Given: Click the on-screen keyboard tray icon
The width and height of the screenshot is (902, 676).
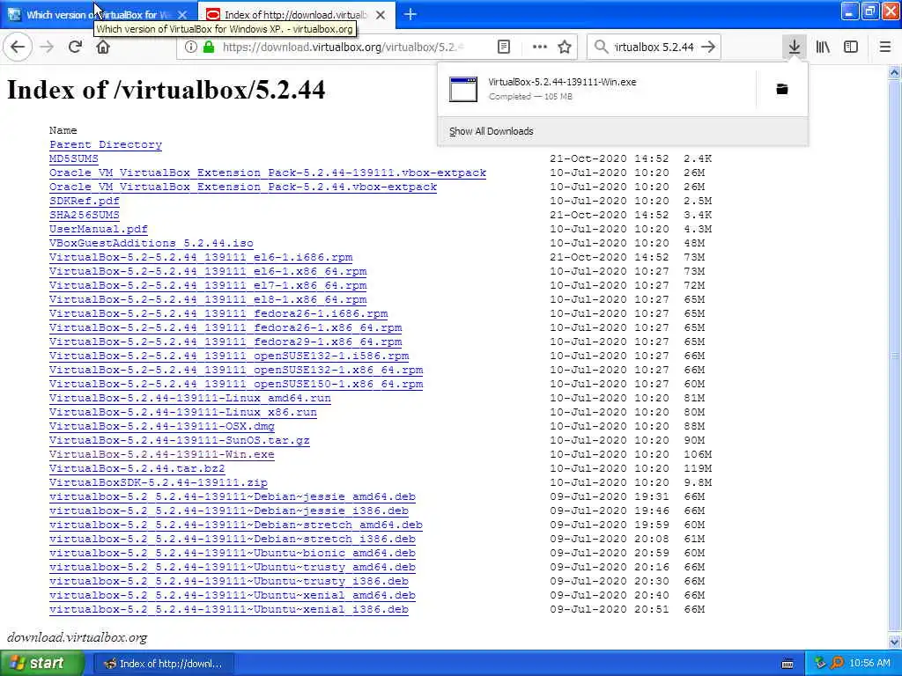Looking at the screenshot, I should tap(787, 664).
